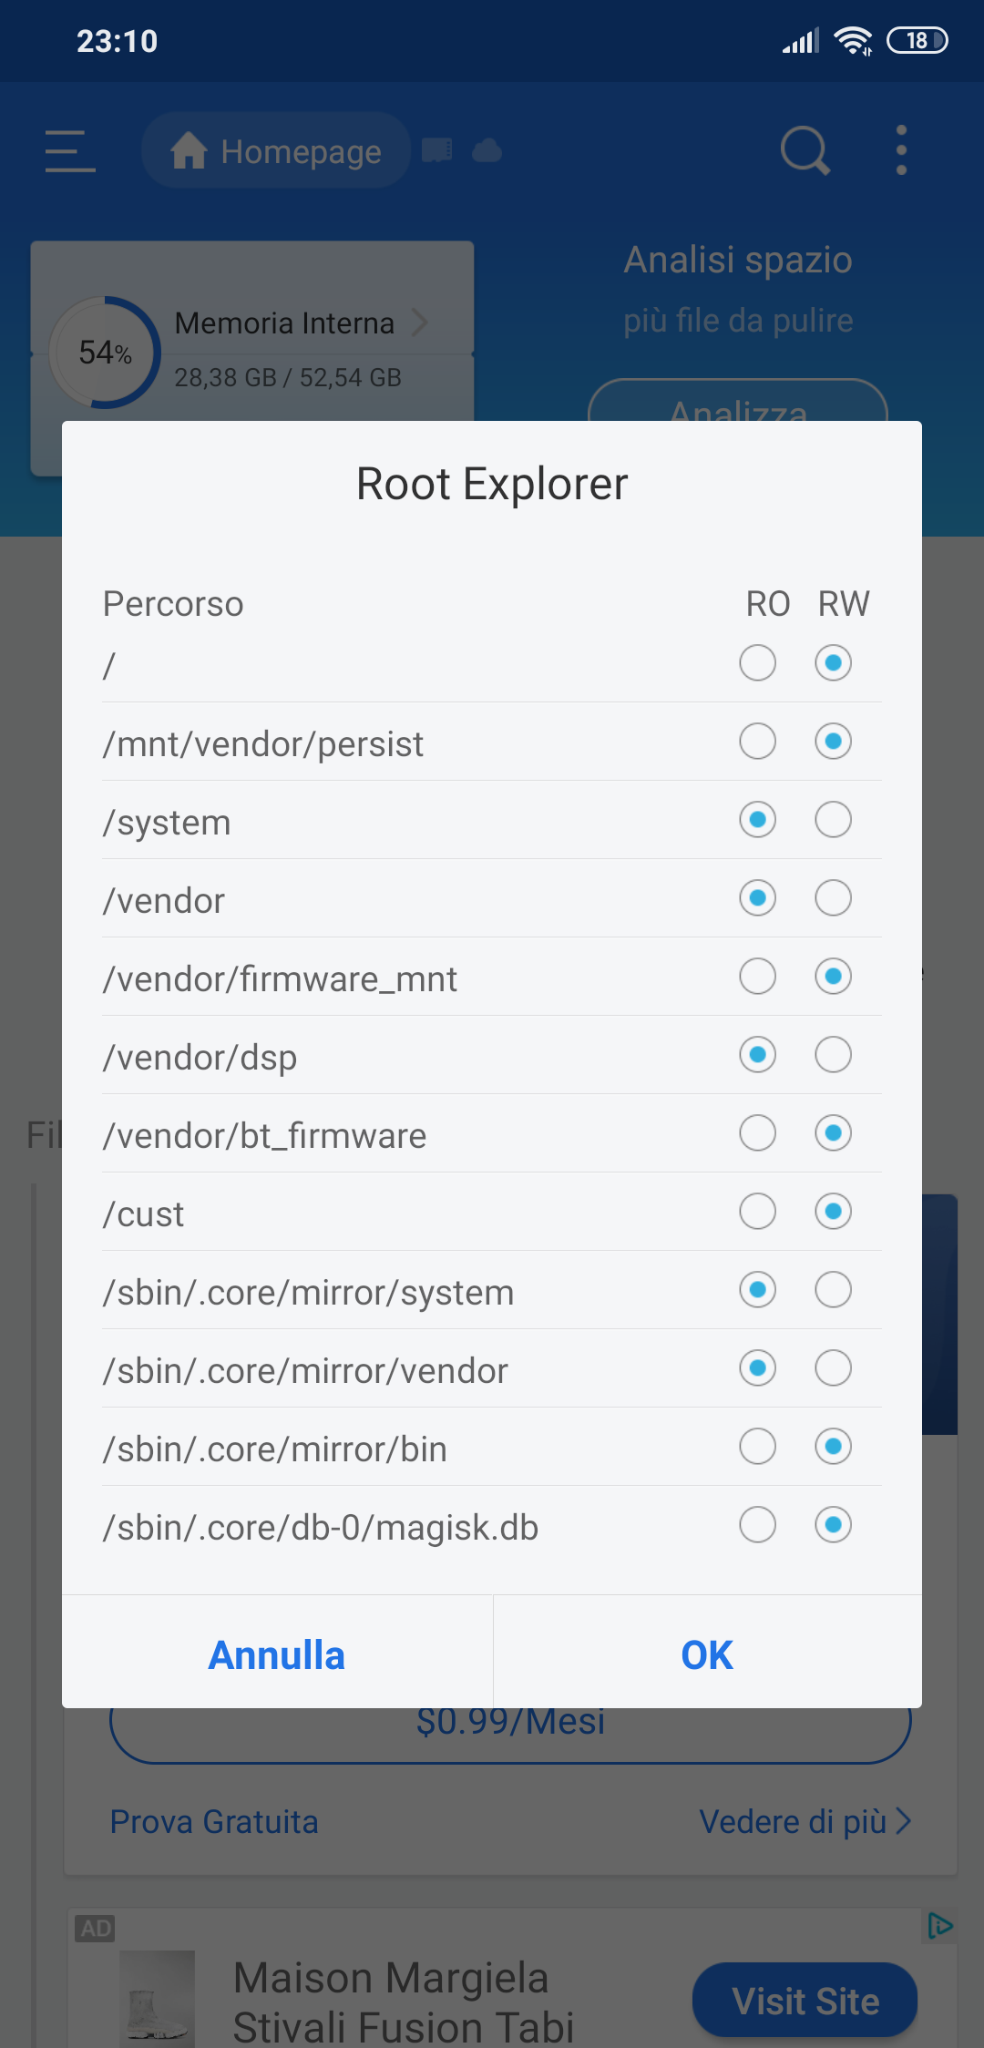Tap the Maison Margiela boot thumbnail

point(158,1998)
